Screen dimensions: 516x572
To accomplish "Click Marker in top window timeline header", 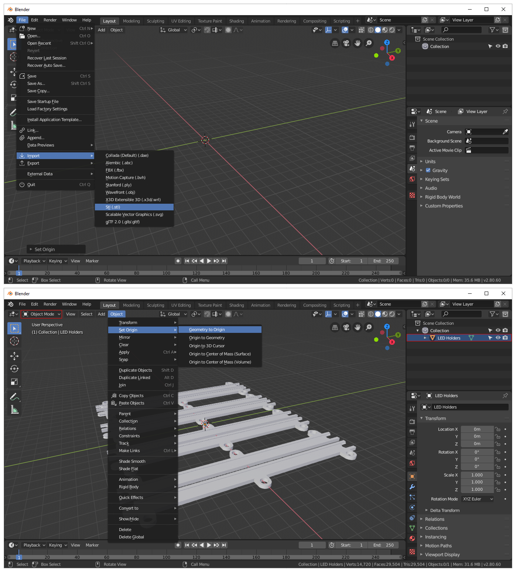I will [92, 261].
